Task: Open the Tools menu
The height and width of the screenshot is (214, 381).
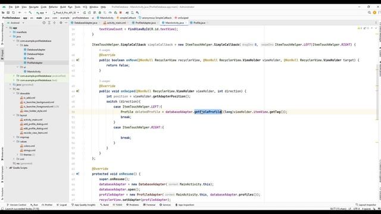Action: [77, 7]
